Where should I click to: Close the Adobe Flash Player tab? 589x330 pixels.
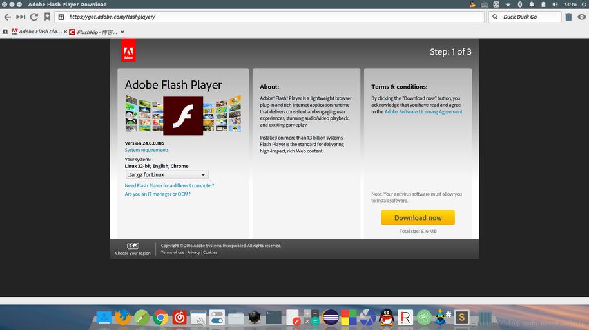click(x=65, y=32)
